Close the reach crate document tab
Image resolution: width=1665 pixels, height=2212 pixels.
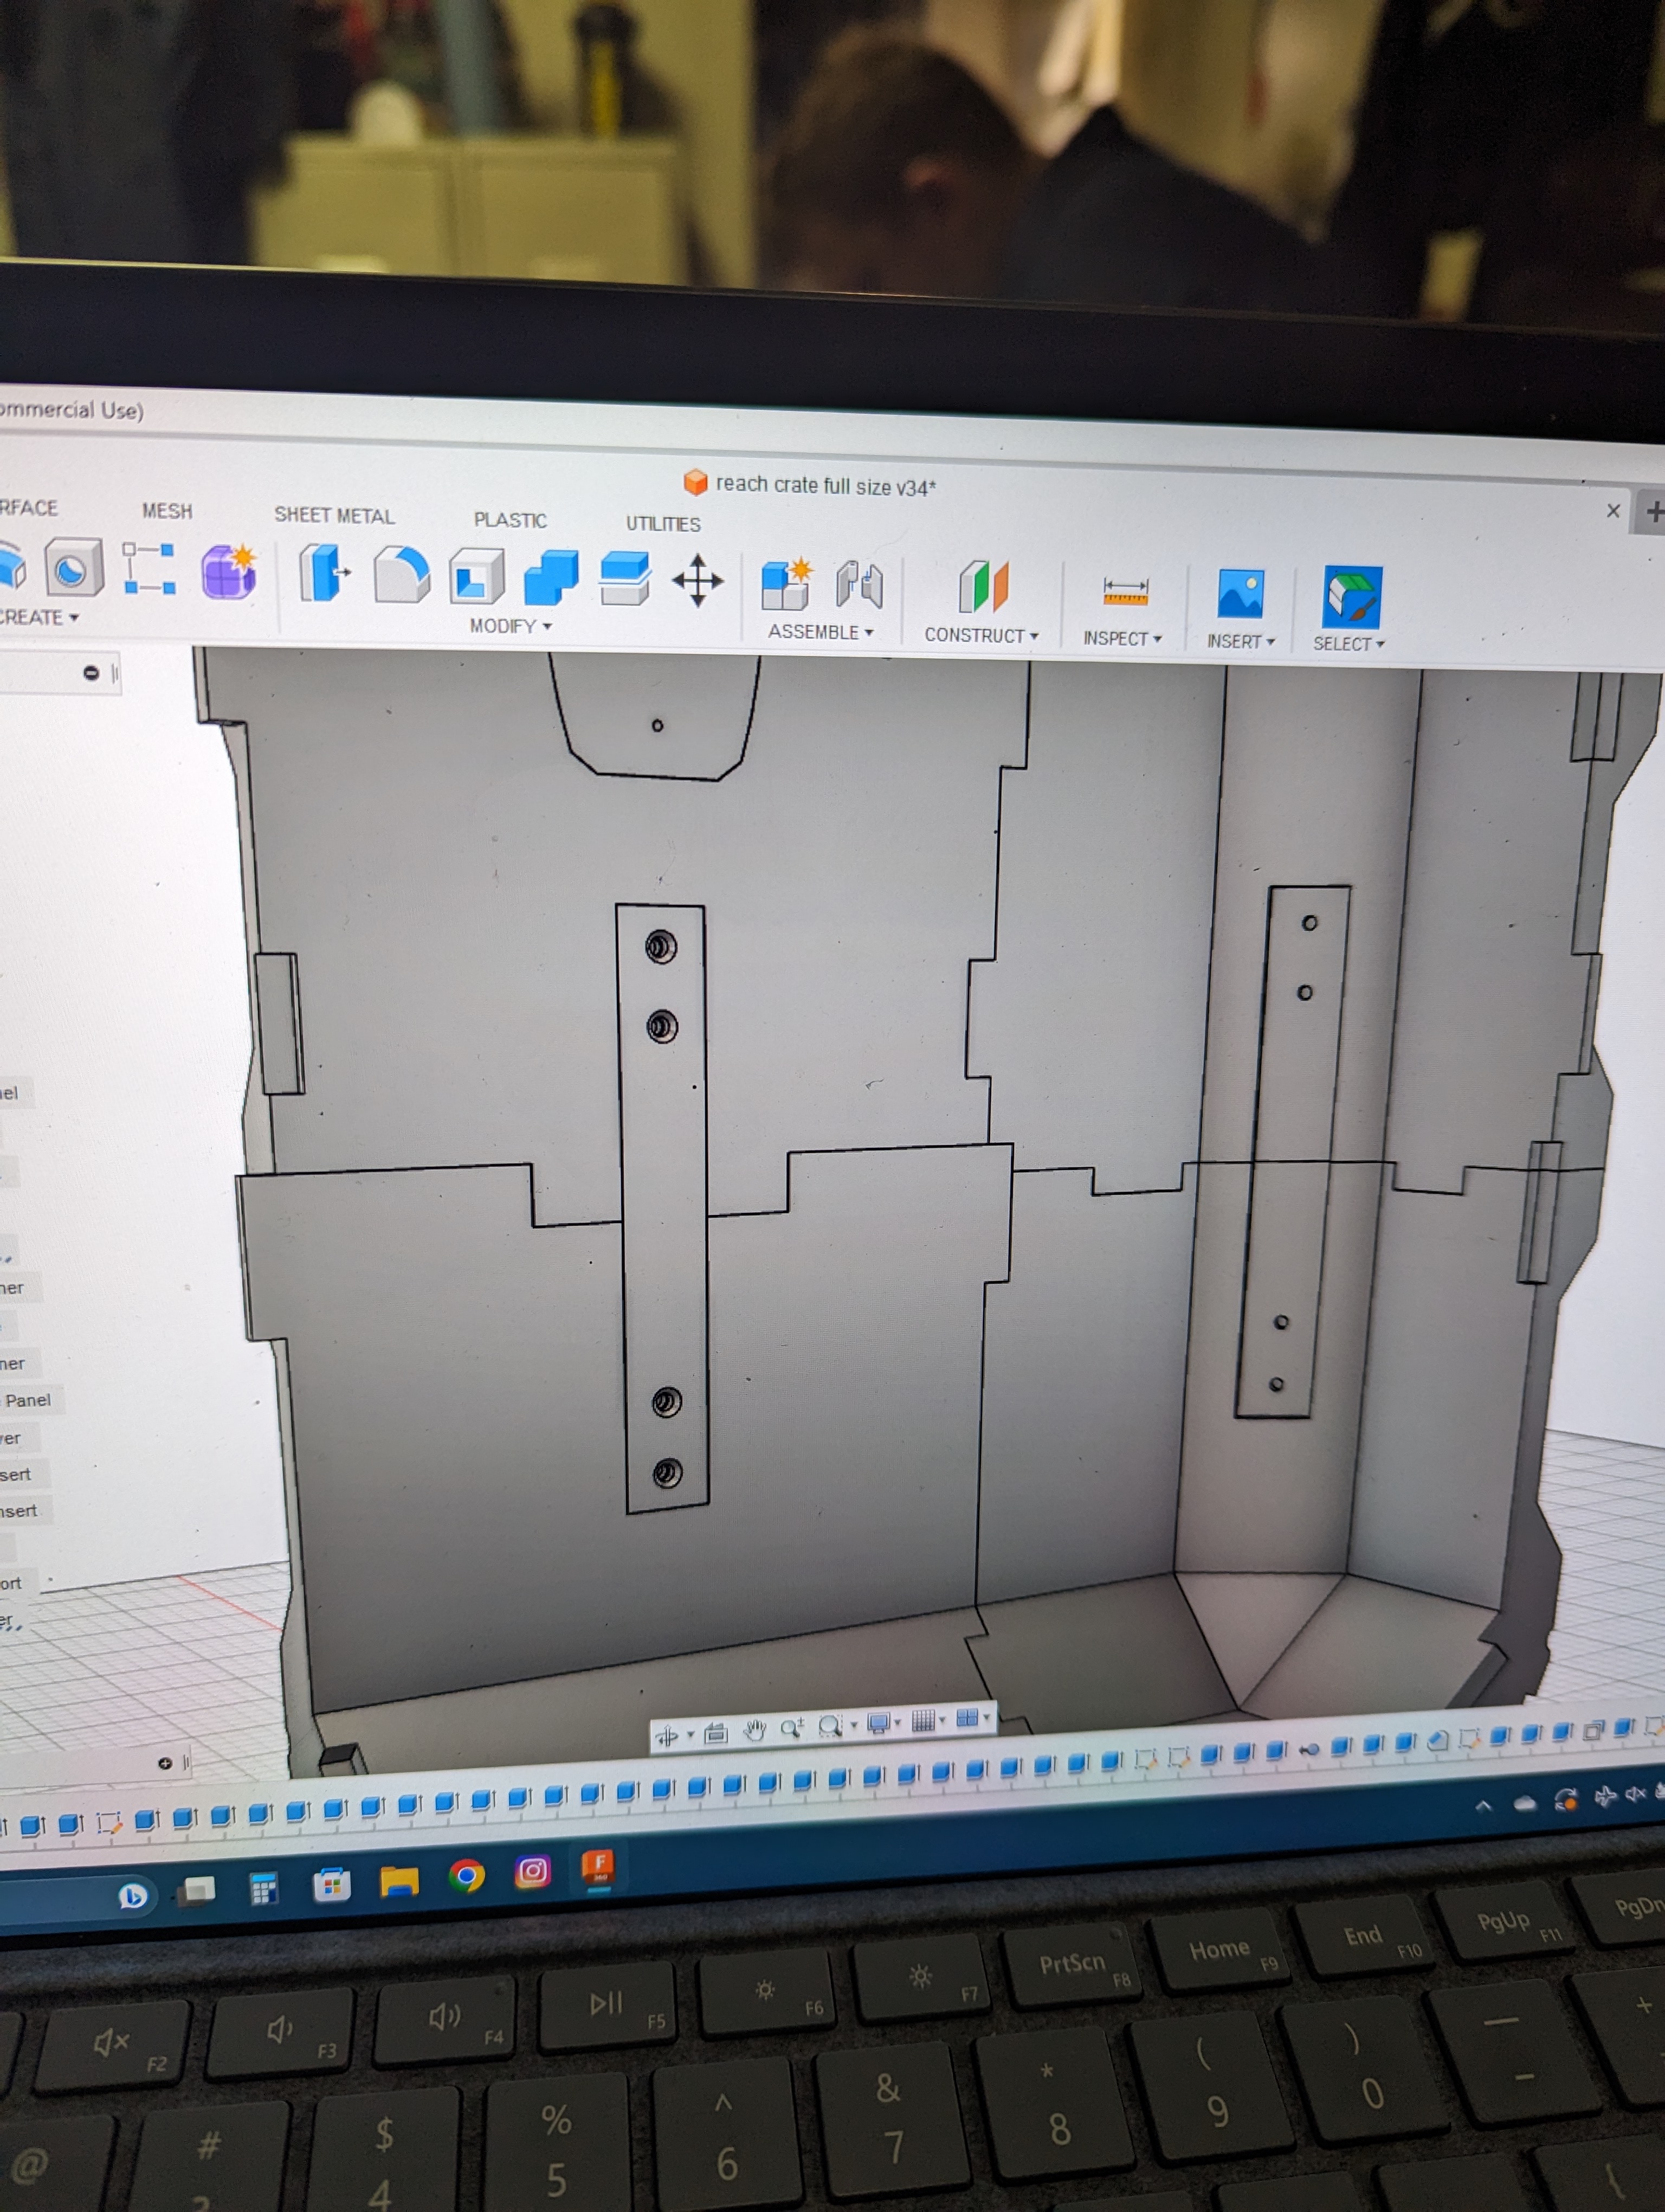(x=1613, y=510)
